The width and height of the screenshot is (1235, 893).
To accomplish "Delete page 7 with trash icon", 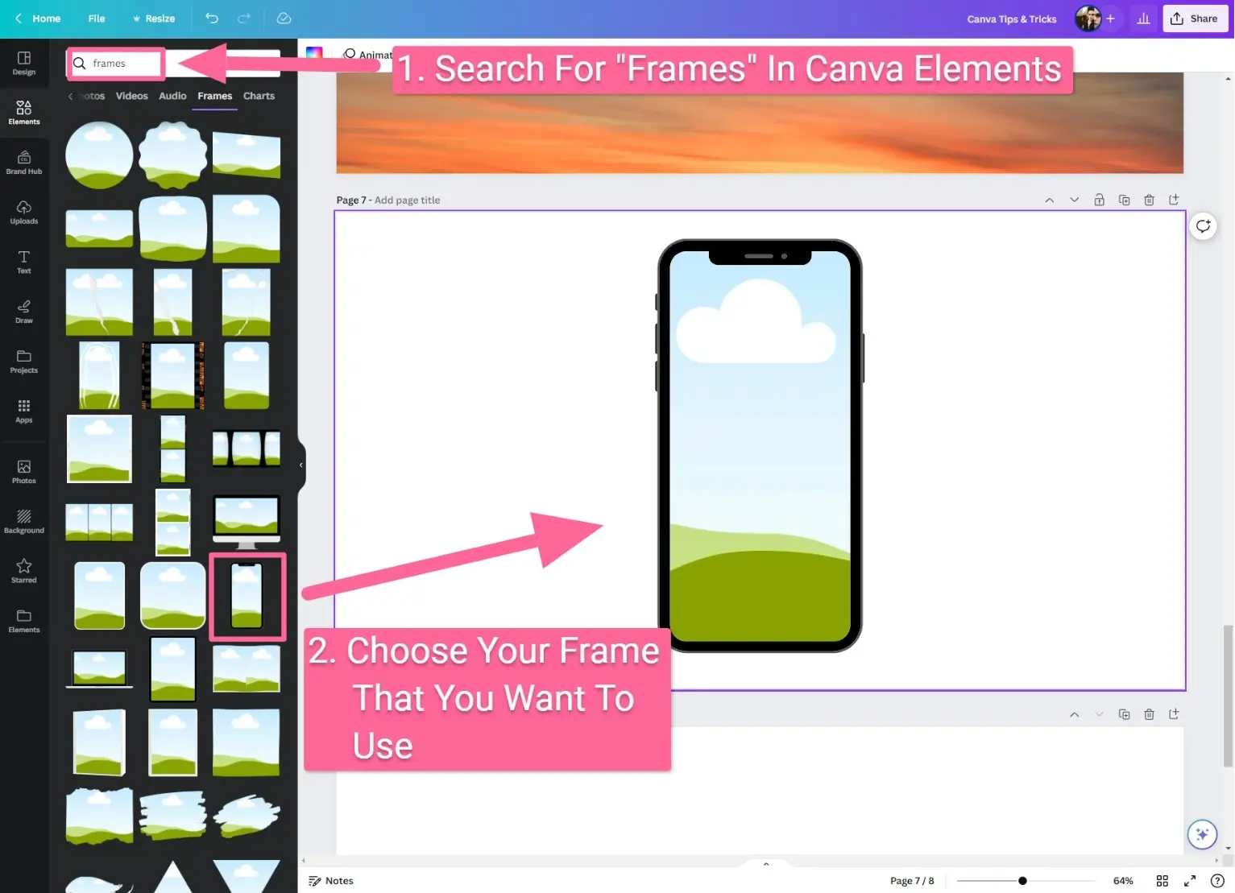I will pyautogui.click(x=1149, y=200).
